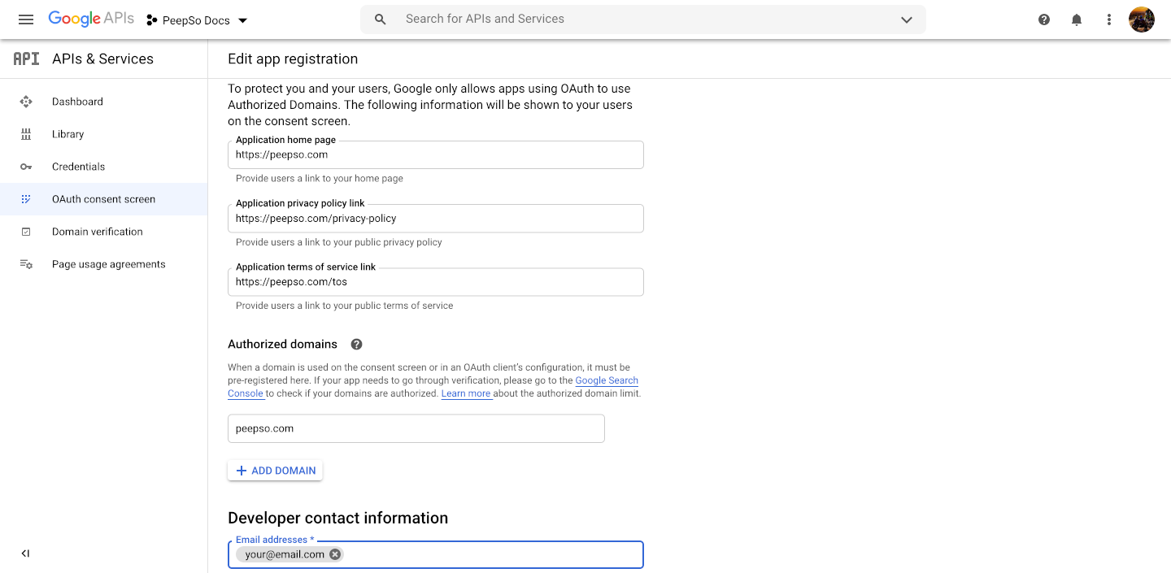Screen dimensions: 1171x573
Task: Open the PeepSo Docs project selector
Action: coord(197,20)
